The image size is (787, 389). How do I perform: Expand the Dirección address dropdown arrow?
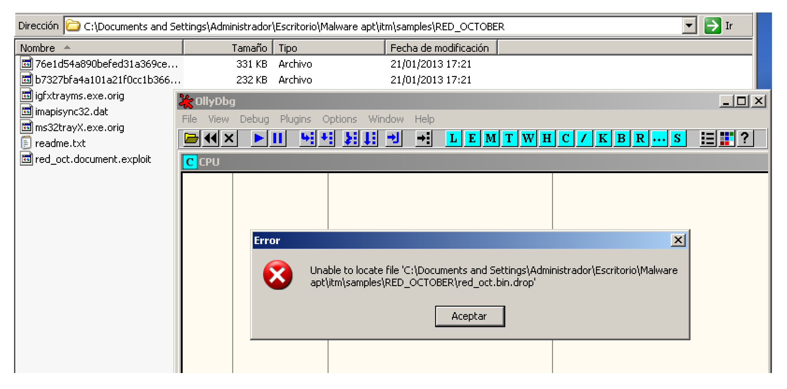(x=689, y=26)
